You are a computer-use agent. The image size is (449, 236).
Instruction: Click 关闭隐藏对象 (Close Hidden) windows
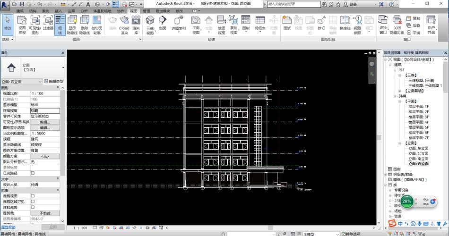point(397,25)
